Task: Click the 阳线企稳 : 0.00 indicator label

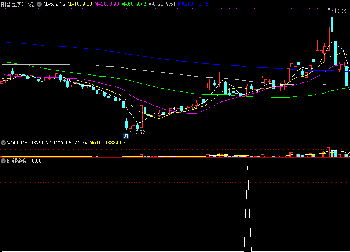Action: (24, 161)
